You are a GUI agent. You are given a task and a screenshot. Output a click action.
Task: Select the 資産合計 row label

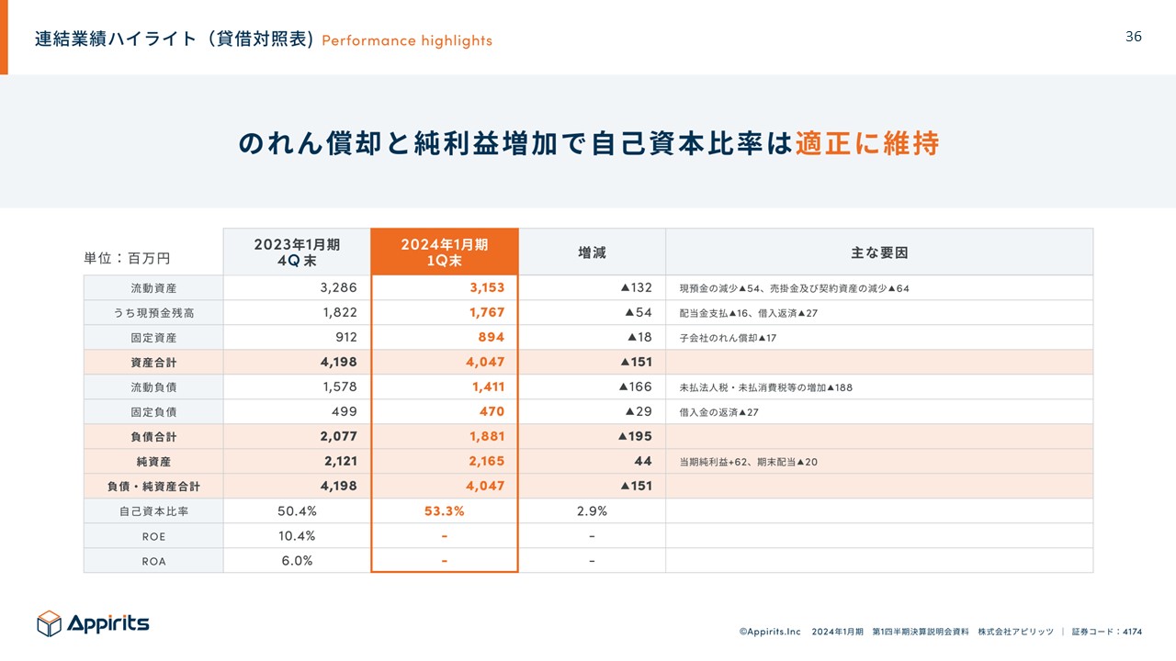[153, 363]
